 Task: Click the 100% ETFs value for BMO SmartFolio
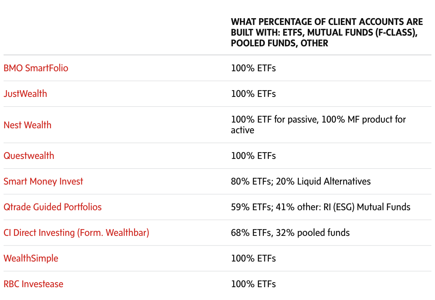[x=253, y=68]
